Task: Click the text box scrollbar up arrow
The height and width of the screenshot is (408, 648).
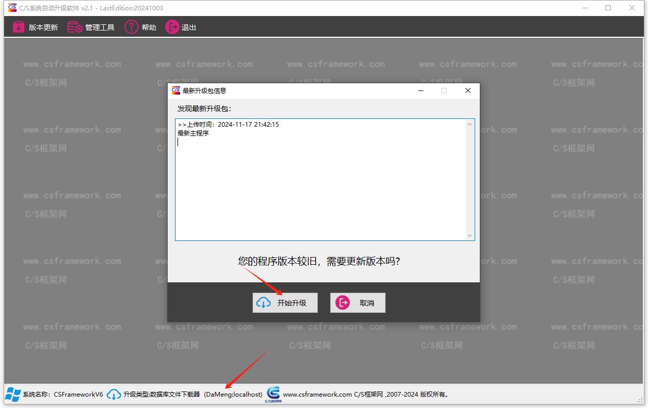Action: pos(470,125)
